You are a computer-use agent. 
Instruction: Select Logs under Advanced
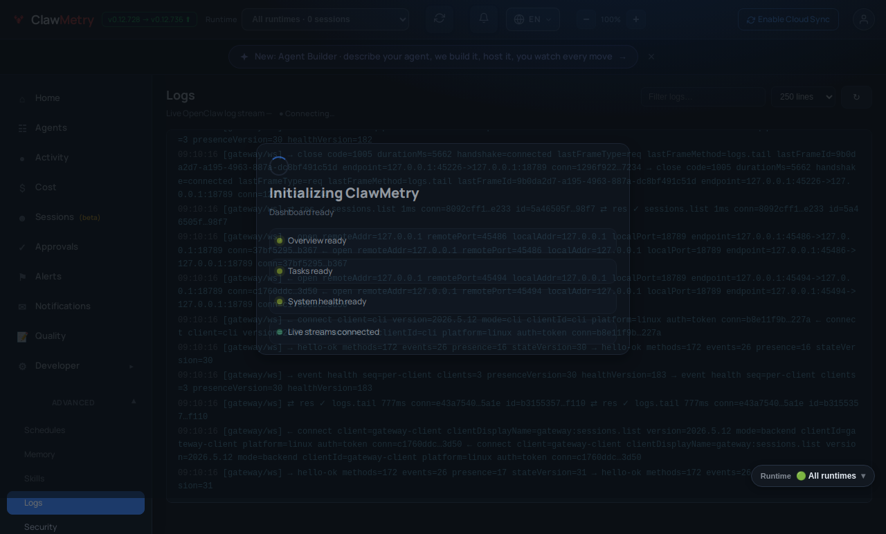[x=76, y=503]
